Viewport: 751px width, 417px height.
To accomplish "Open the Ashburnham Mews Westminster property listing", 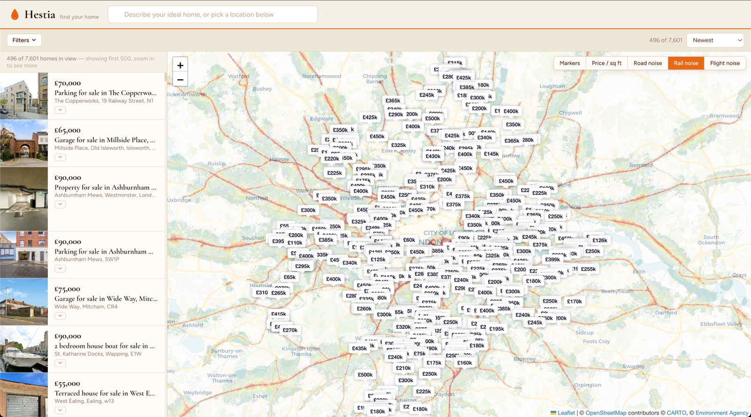I will pyautogui.click(x=105, y=187).
